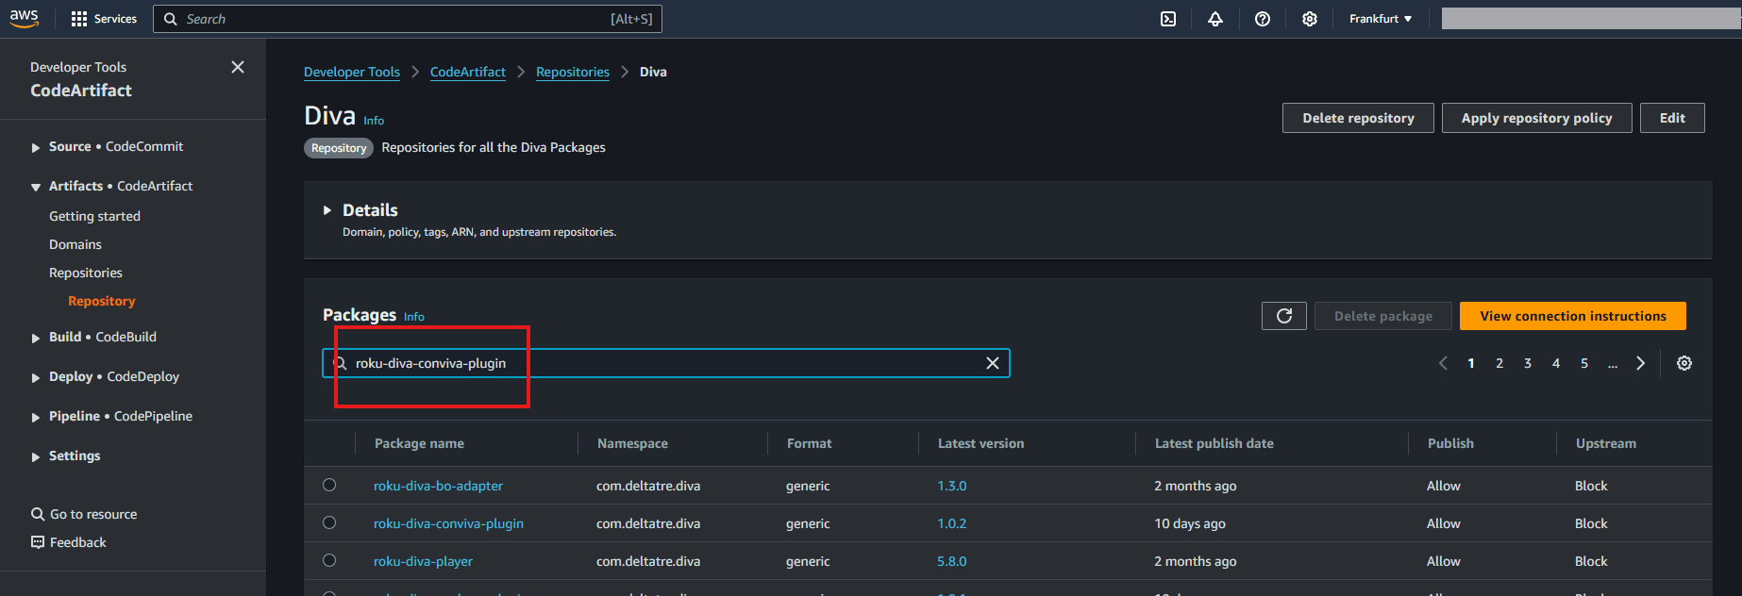The width and height of the screenshot is (1742, 596).
Task: Go to packages page 5
Action: tap(1584, 363)
